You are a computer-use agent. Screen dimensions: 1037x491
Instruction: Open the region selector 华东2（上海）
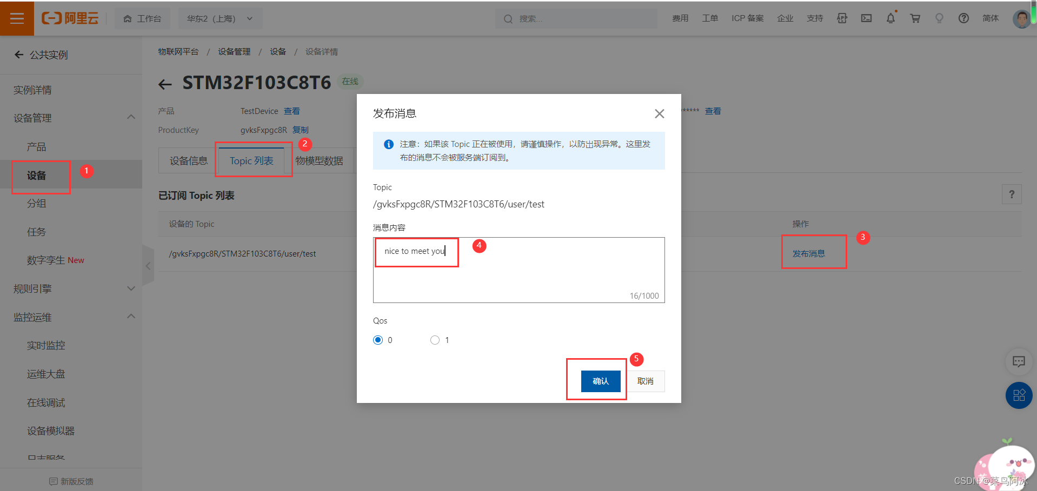point(220,18)
